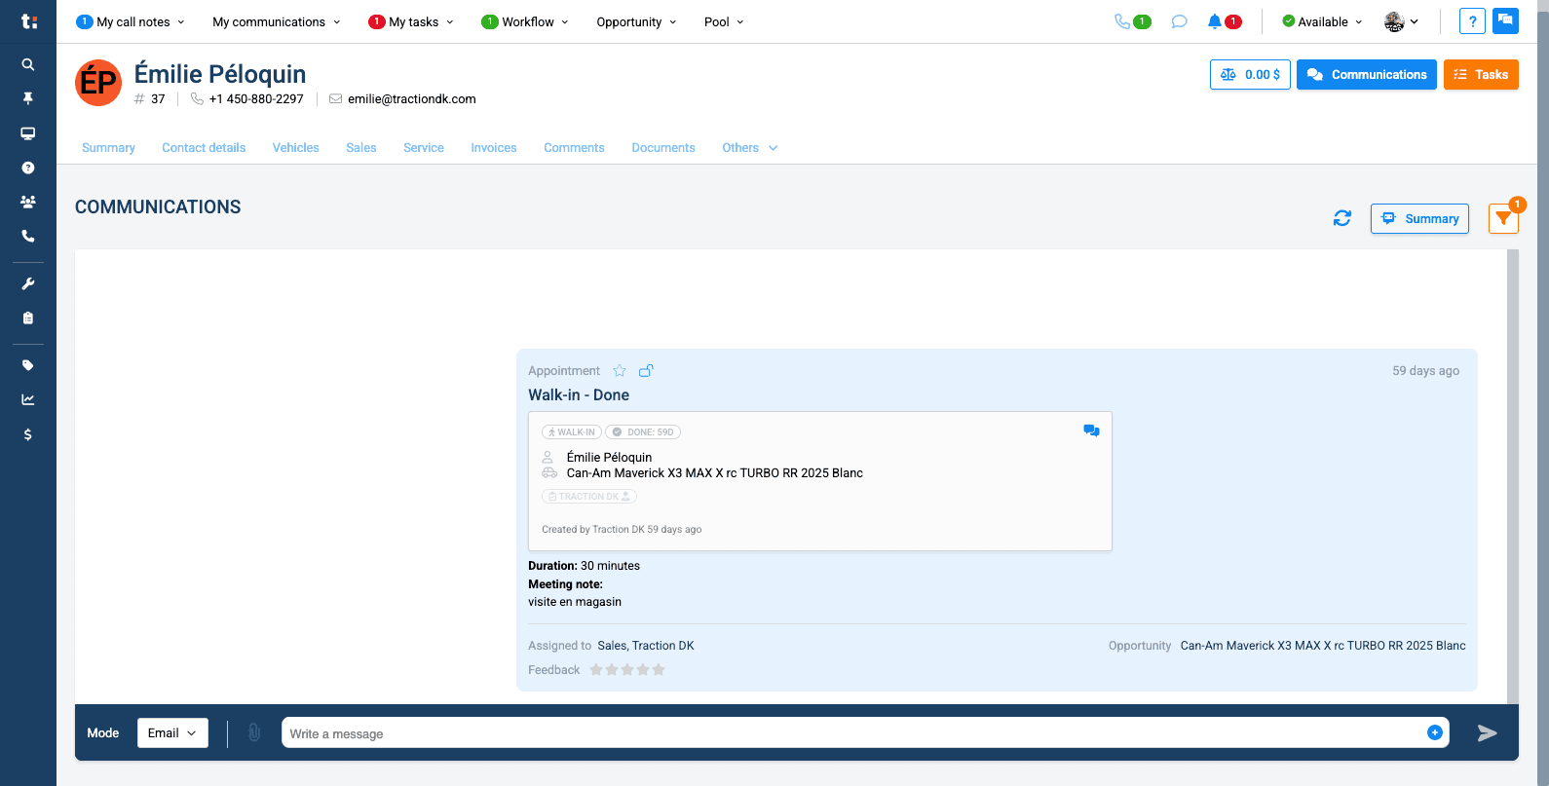The width and height of the screenshot is (1549, 786).
Task: Click the phone icon in the sidebar
Action: pyautogui.click(x=28, y=236)
